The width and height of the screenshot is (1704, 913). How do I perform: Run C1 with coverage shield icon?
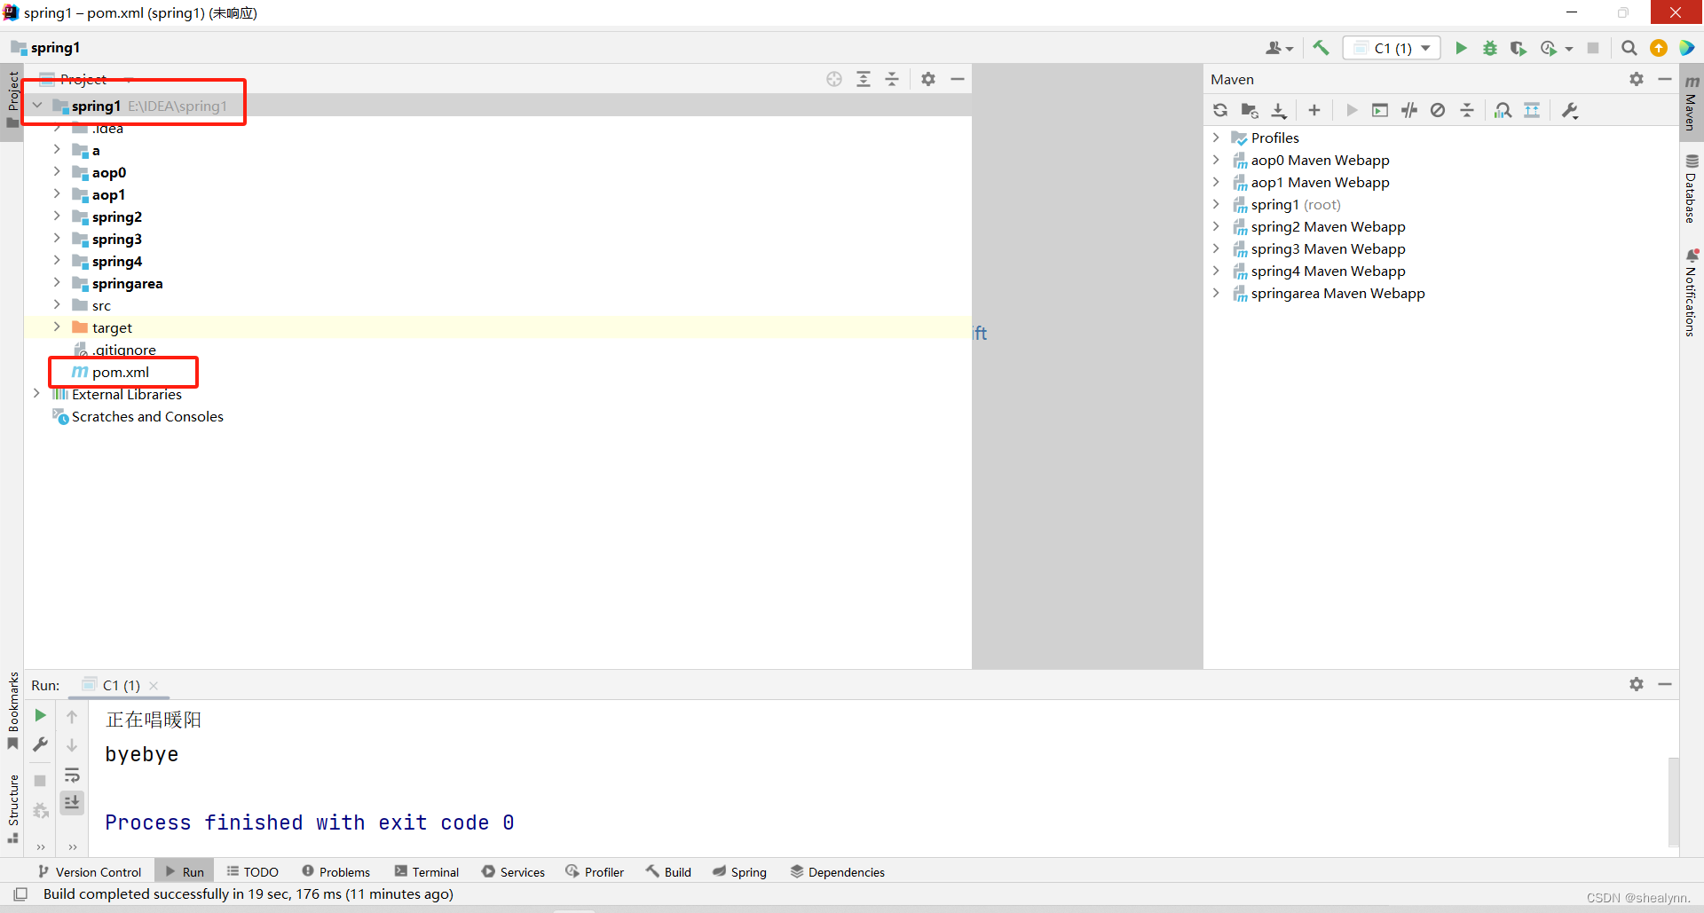(x=1519, y=48)
